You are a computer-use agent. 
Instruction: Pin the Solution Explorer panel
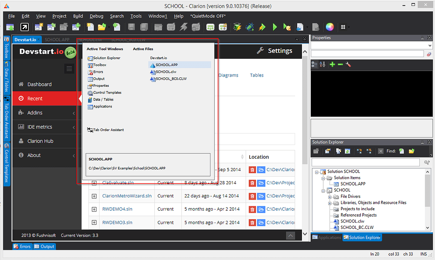[x=422, y=142]
